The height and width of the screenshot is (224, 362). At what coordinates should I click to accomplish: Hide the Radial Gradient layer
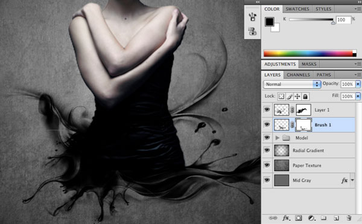[267, 150]
